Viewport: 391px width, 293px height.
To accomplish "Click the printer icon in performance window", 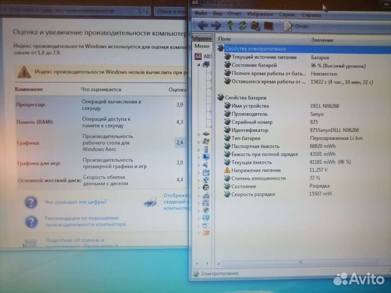I will click(151, 202).
